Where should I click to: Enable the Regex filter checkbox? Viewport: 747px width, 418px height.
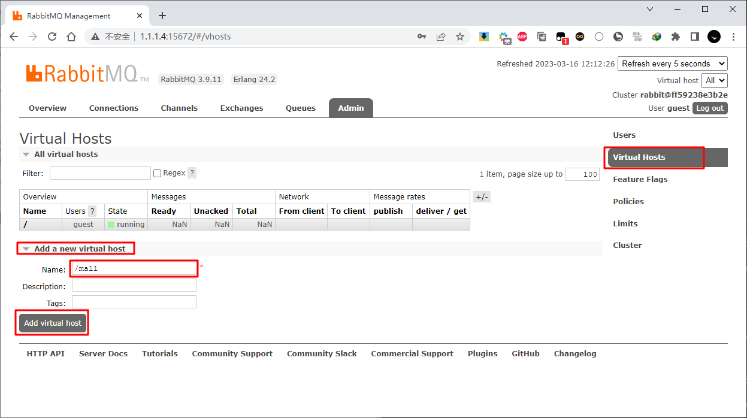click(158, 173)
